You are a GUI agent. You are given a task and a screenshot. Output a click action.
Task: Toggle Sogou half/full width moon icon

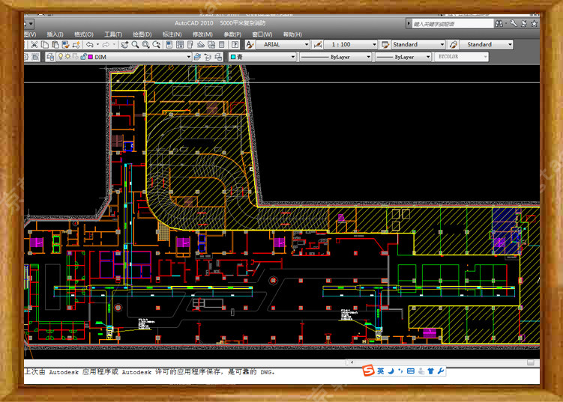391,371
